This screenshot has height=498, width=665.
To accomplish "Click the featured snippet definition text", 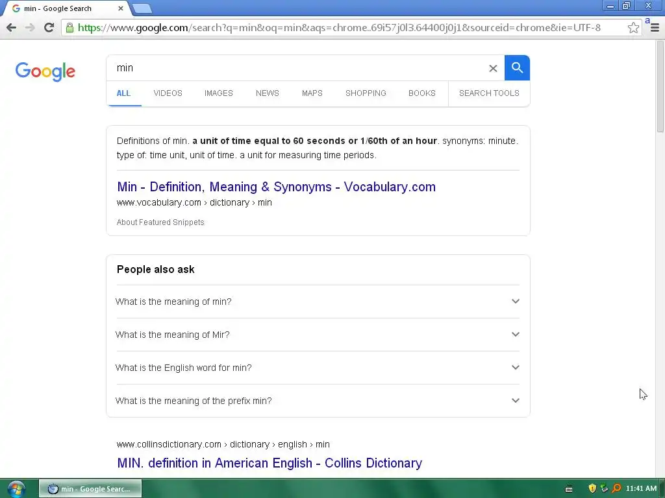I will pos(318,148).
